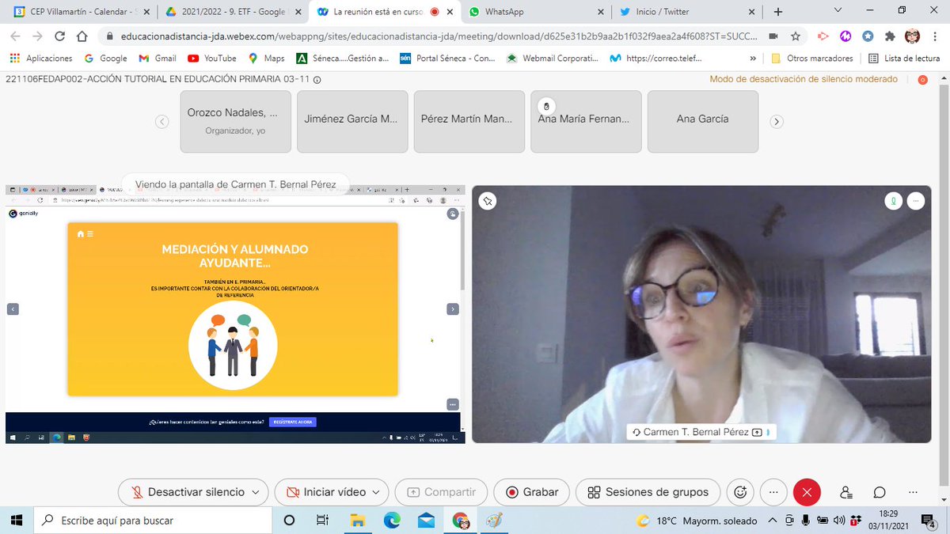The image size is (950, 534).
Task: Open a new browser tab
Action: [x=777, y=12]
